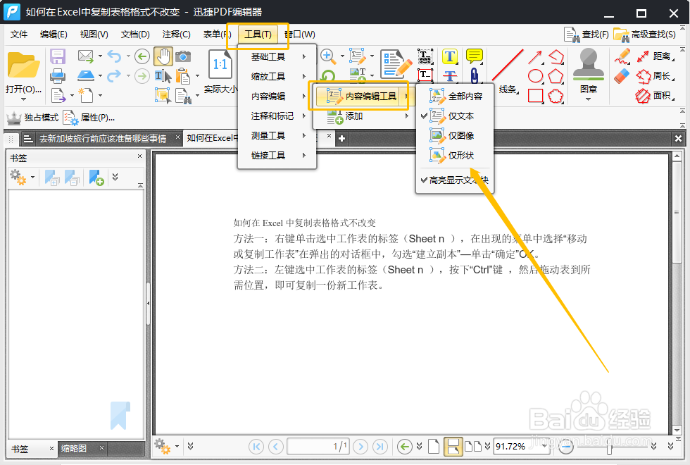Select the Snapshot camera tool
Viewport: 690px width, 465px height.
(183, 56)
